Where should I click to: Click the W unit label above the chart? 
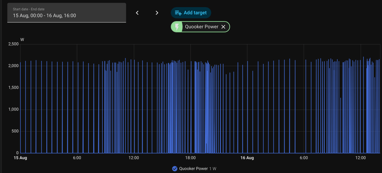(22, 40)
